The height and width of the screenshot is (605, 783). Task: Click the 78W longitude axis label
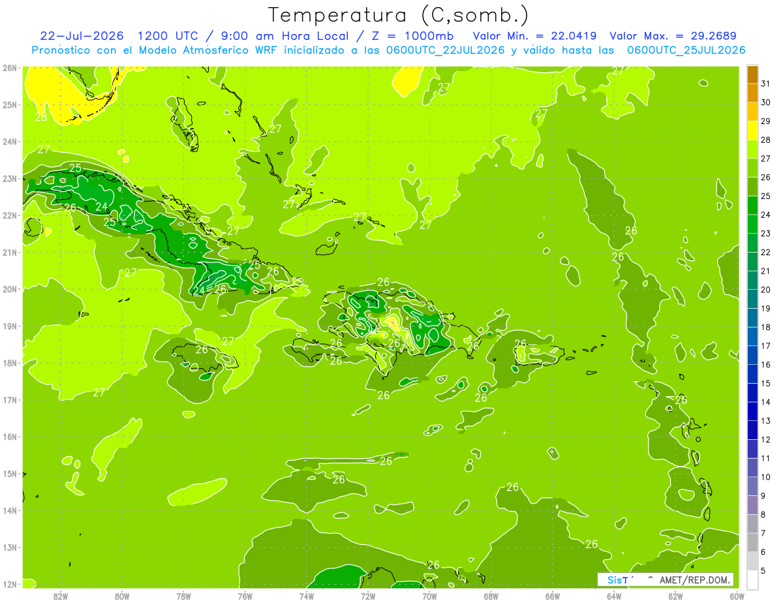183,596
